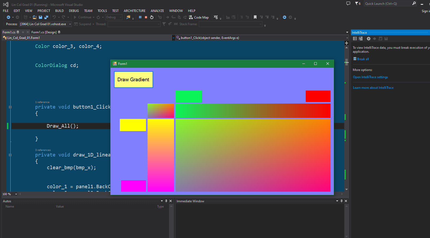Click the feedback speech bubble icon
This screenshot has width=430, height=238.
[348, 3]
